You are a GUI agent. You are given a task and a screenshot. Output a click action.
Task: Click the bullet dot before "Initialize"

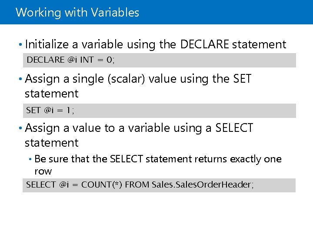pos(20,44)
